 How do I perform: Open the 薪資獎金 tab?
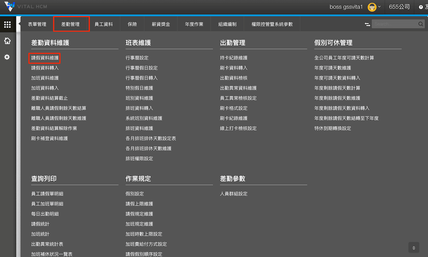pyautogui.click(x=161, y=24)
